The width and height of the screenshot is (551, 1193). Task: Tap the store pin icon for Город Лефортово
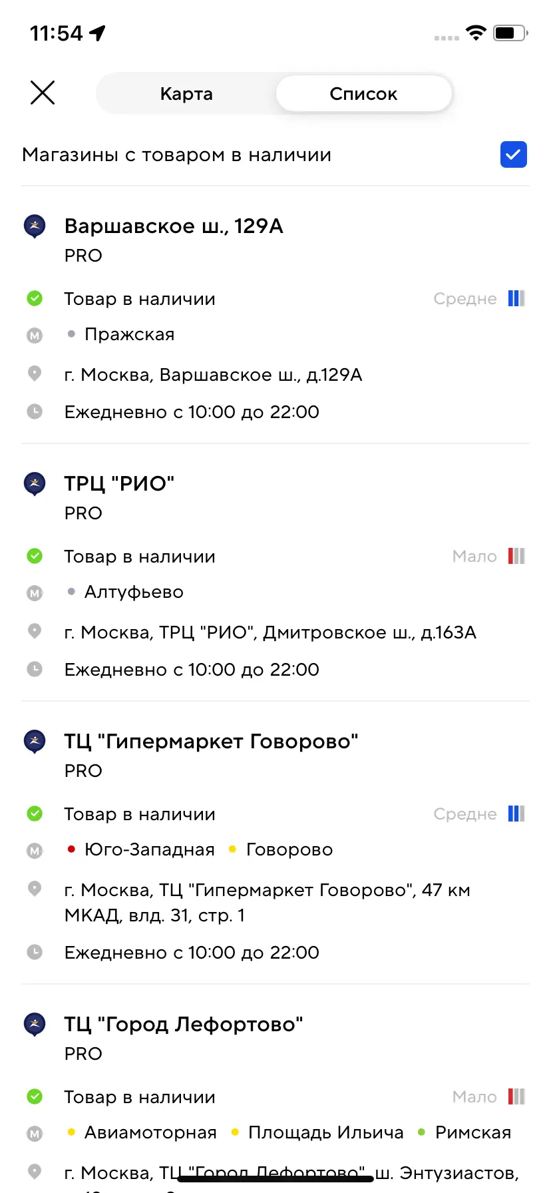click(35, 1025)
